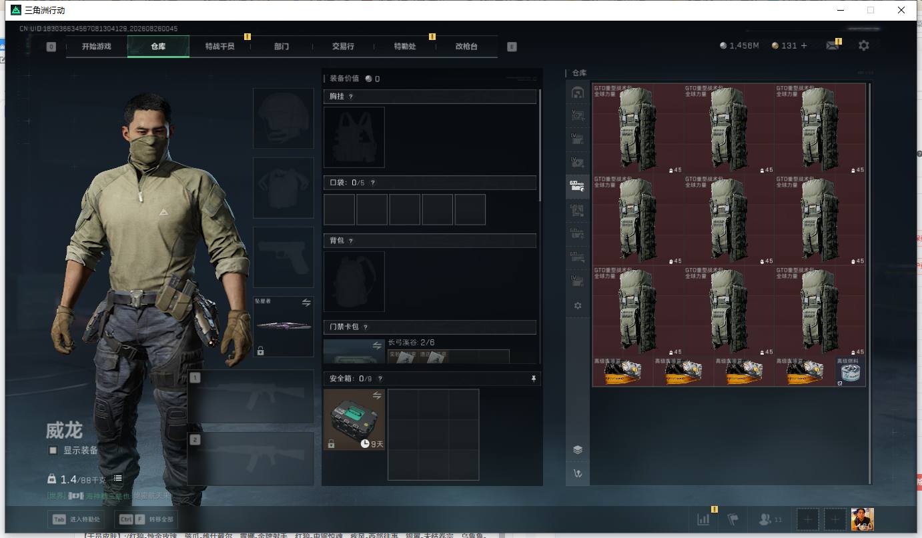Viewport: 922px width, 538px height.
Task: Click the equipment panel vertical scrollbar
Action: (x=540, y=145)
